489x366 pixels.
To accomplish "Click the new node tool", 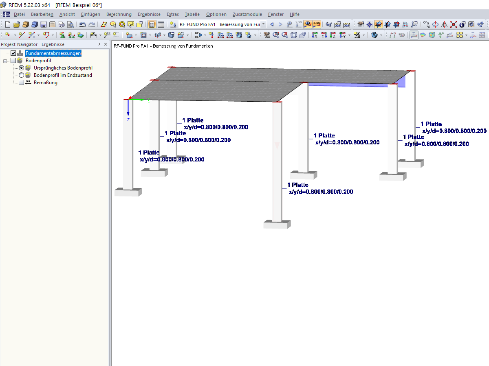I will 7,35.
